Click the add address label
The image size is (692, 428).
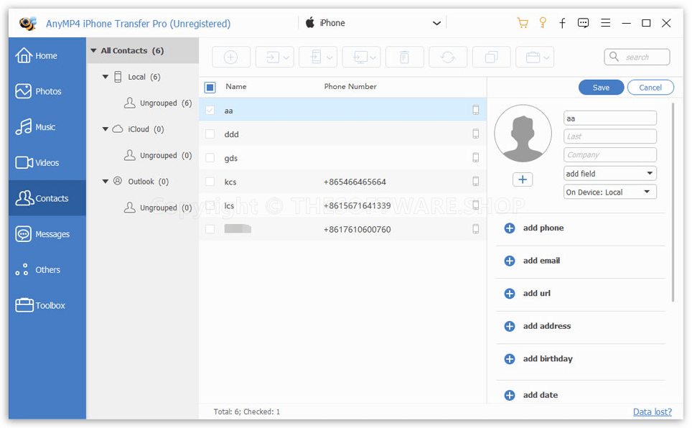[547, 327]
